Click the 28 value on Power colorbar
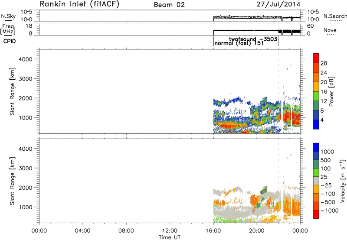The image size is (347, 240). click(324, 63)
